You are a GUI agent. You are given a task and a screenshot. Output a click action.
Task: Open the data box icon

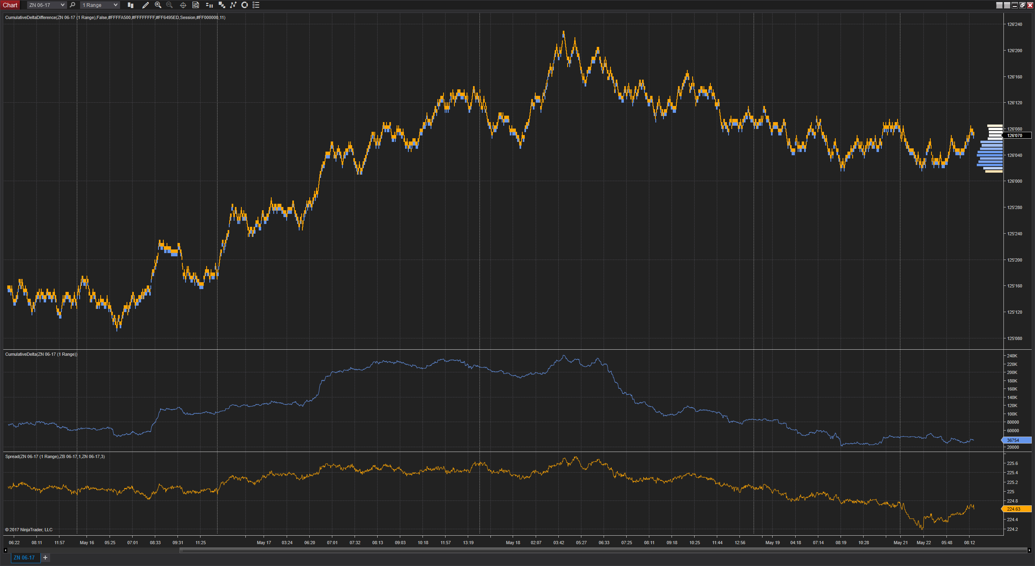pos(196,5)
